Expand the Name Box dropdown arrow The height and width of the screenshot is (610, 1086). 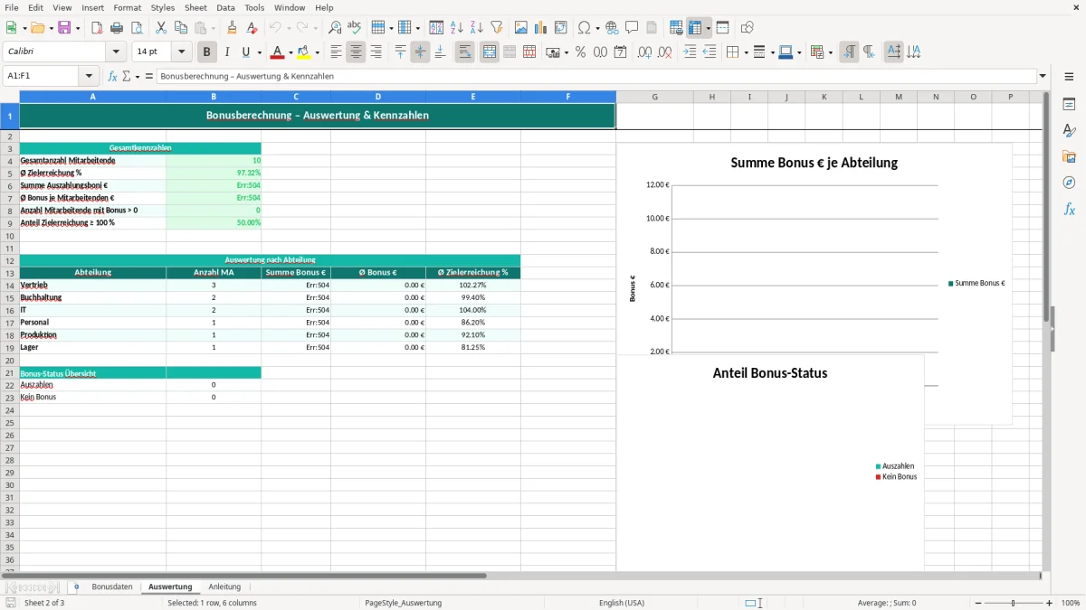point(89,77)
